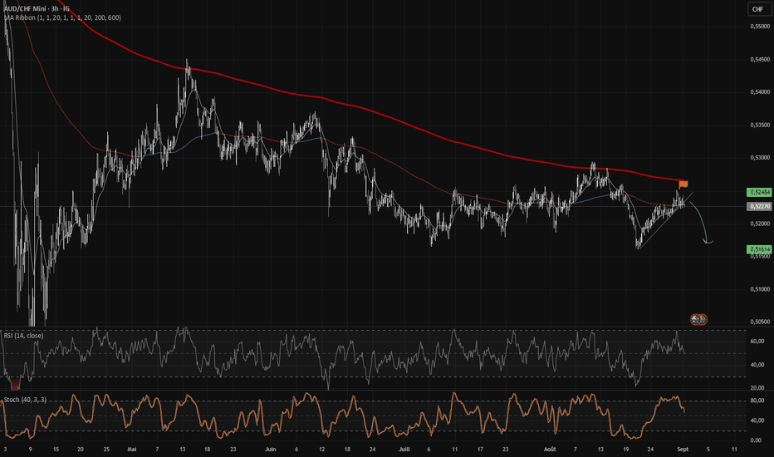Click the Juin label on time axis

tap(270, 449)
